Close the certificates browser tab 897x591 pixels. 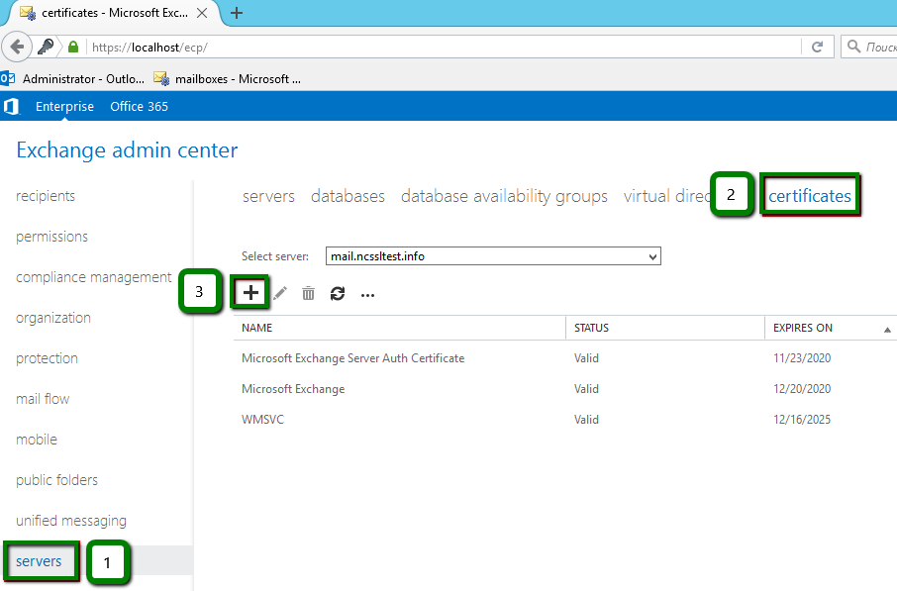point(202,13)
